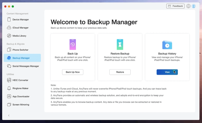Open Device Manager in the sidebar

(22, 20)
